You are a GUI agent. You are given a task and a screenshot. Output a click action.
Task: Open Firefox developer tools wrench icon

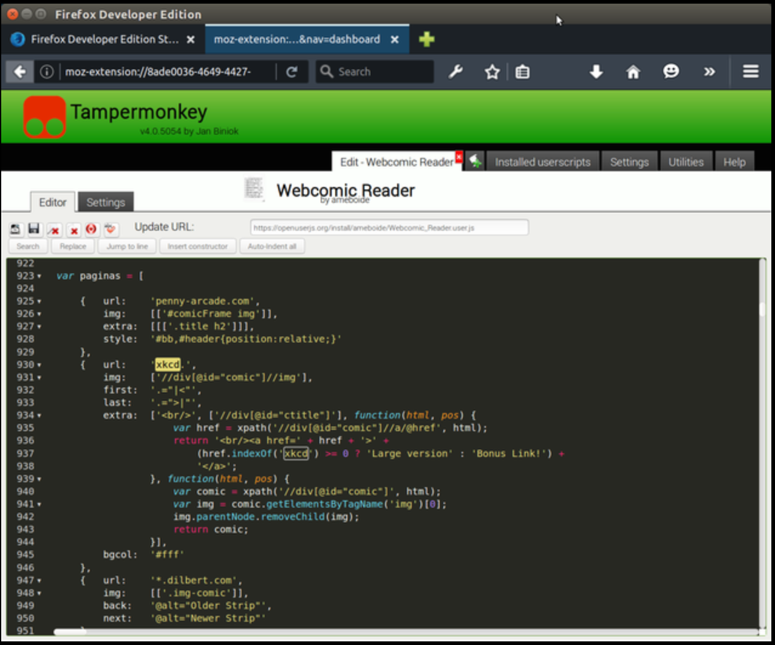(x=456, y=72)
